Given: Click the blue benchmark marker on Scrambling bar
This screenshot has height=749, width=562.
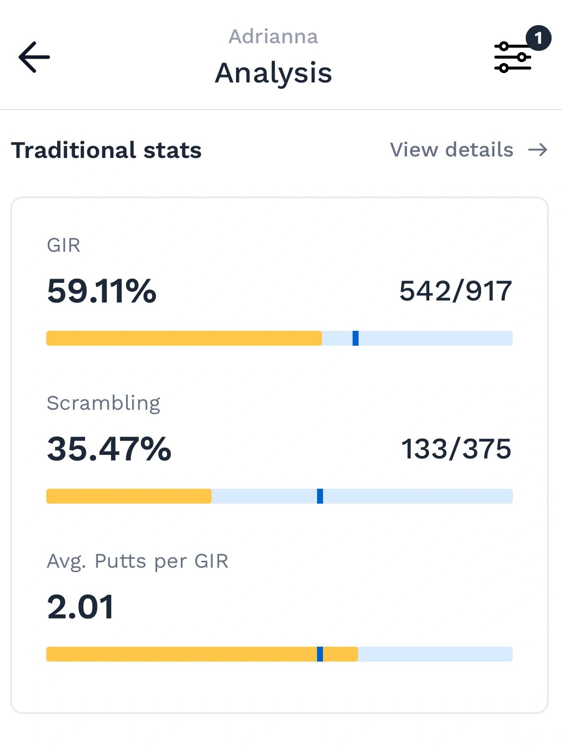Looking at the screenshot, I should click(x=320, y=496).
